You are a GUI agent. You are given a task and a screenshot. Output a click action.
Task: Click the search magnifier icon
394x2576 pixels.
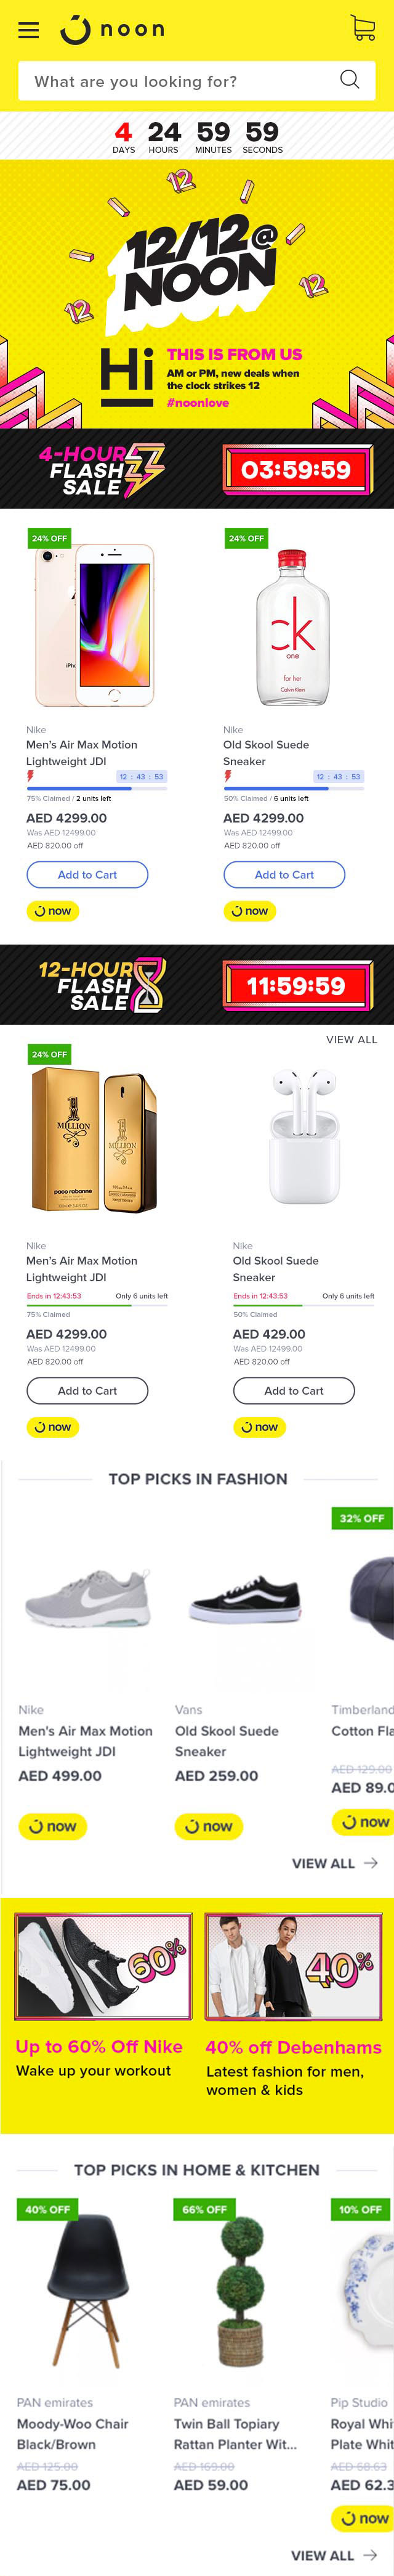click(x=349, y=80)
